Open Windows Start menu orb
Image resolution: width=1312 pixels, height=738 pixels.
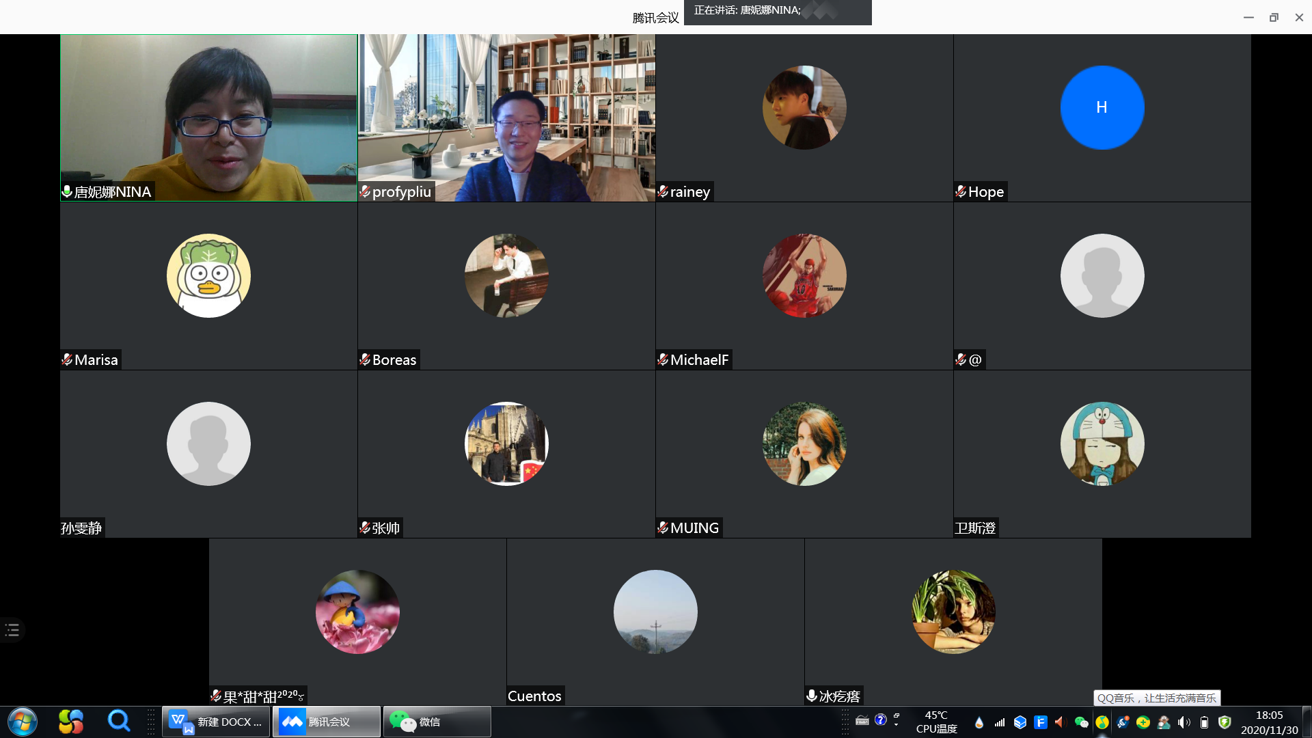click(x=22, y=722)
